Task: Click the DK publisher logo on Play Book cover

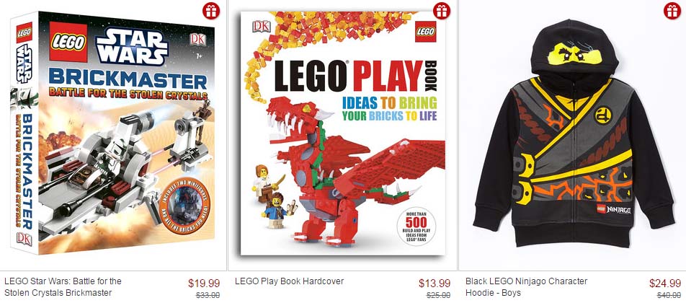Action: point(261,26)
